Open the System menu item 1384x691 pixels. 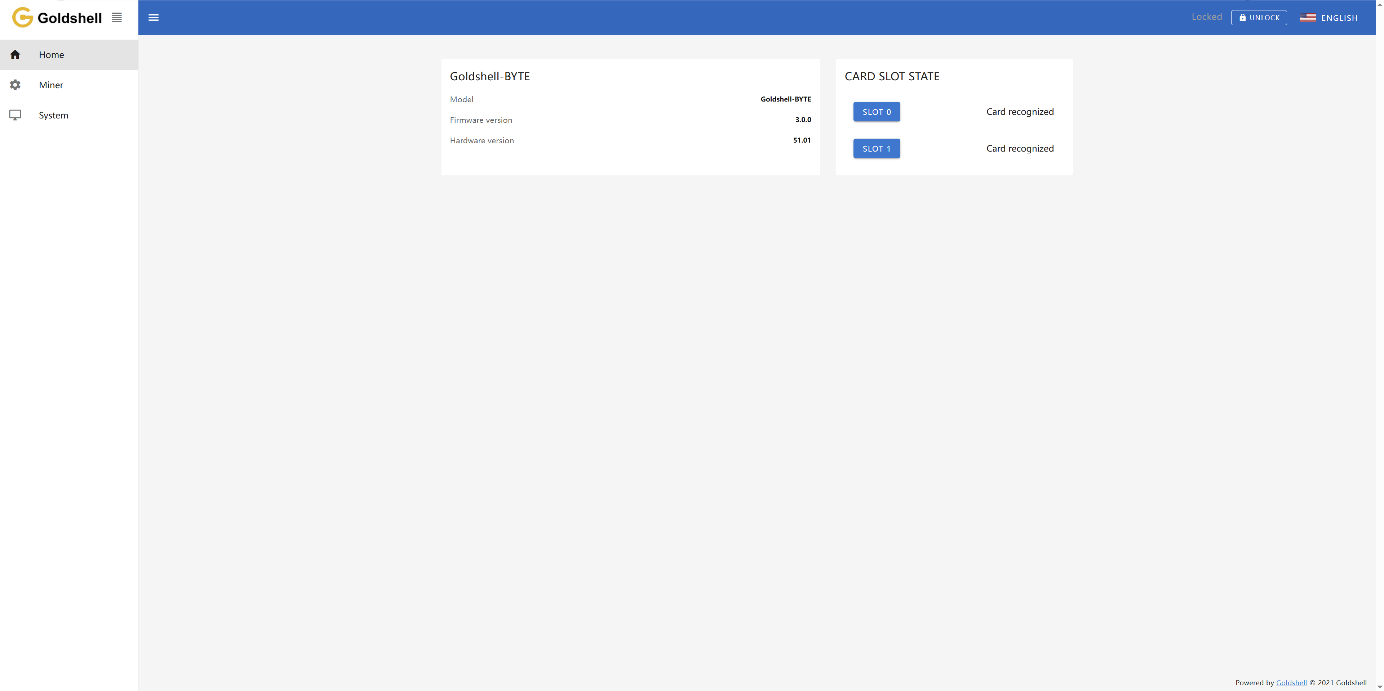pos(69,115)
